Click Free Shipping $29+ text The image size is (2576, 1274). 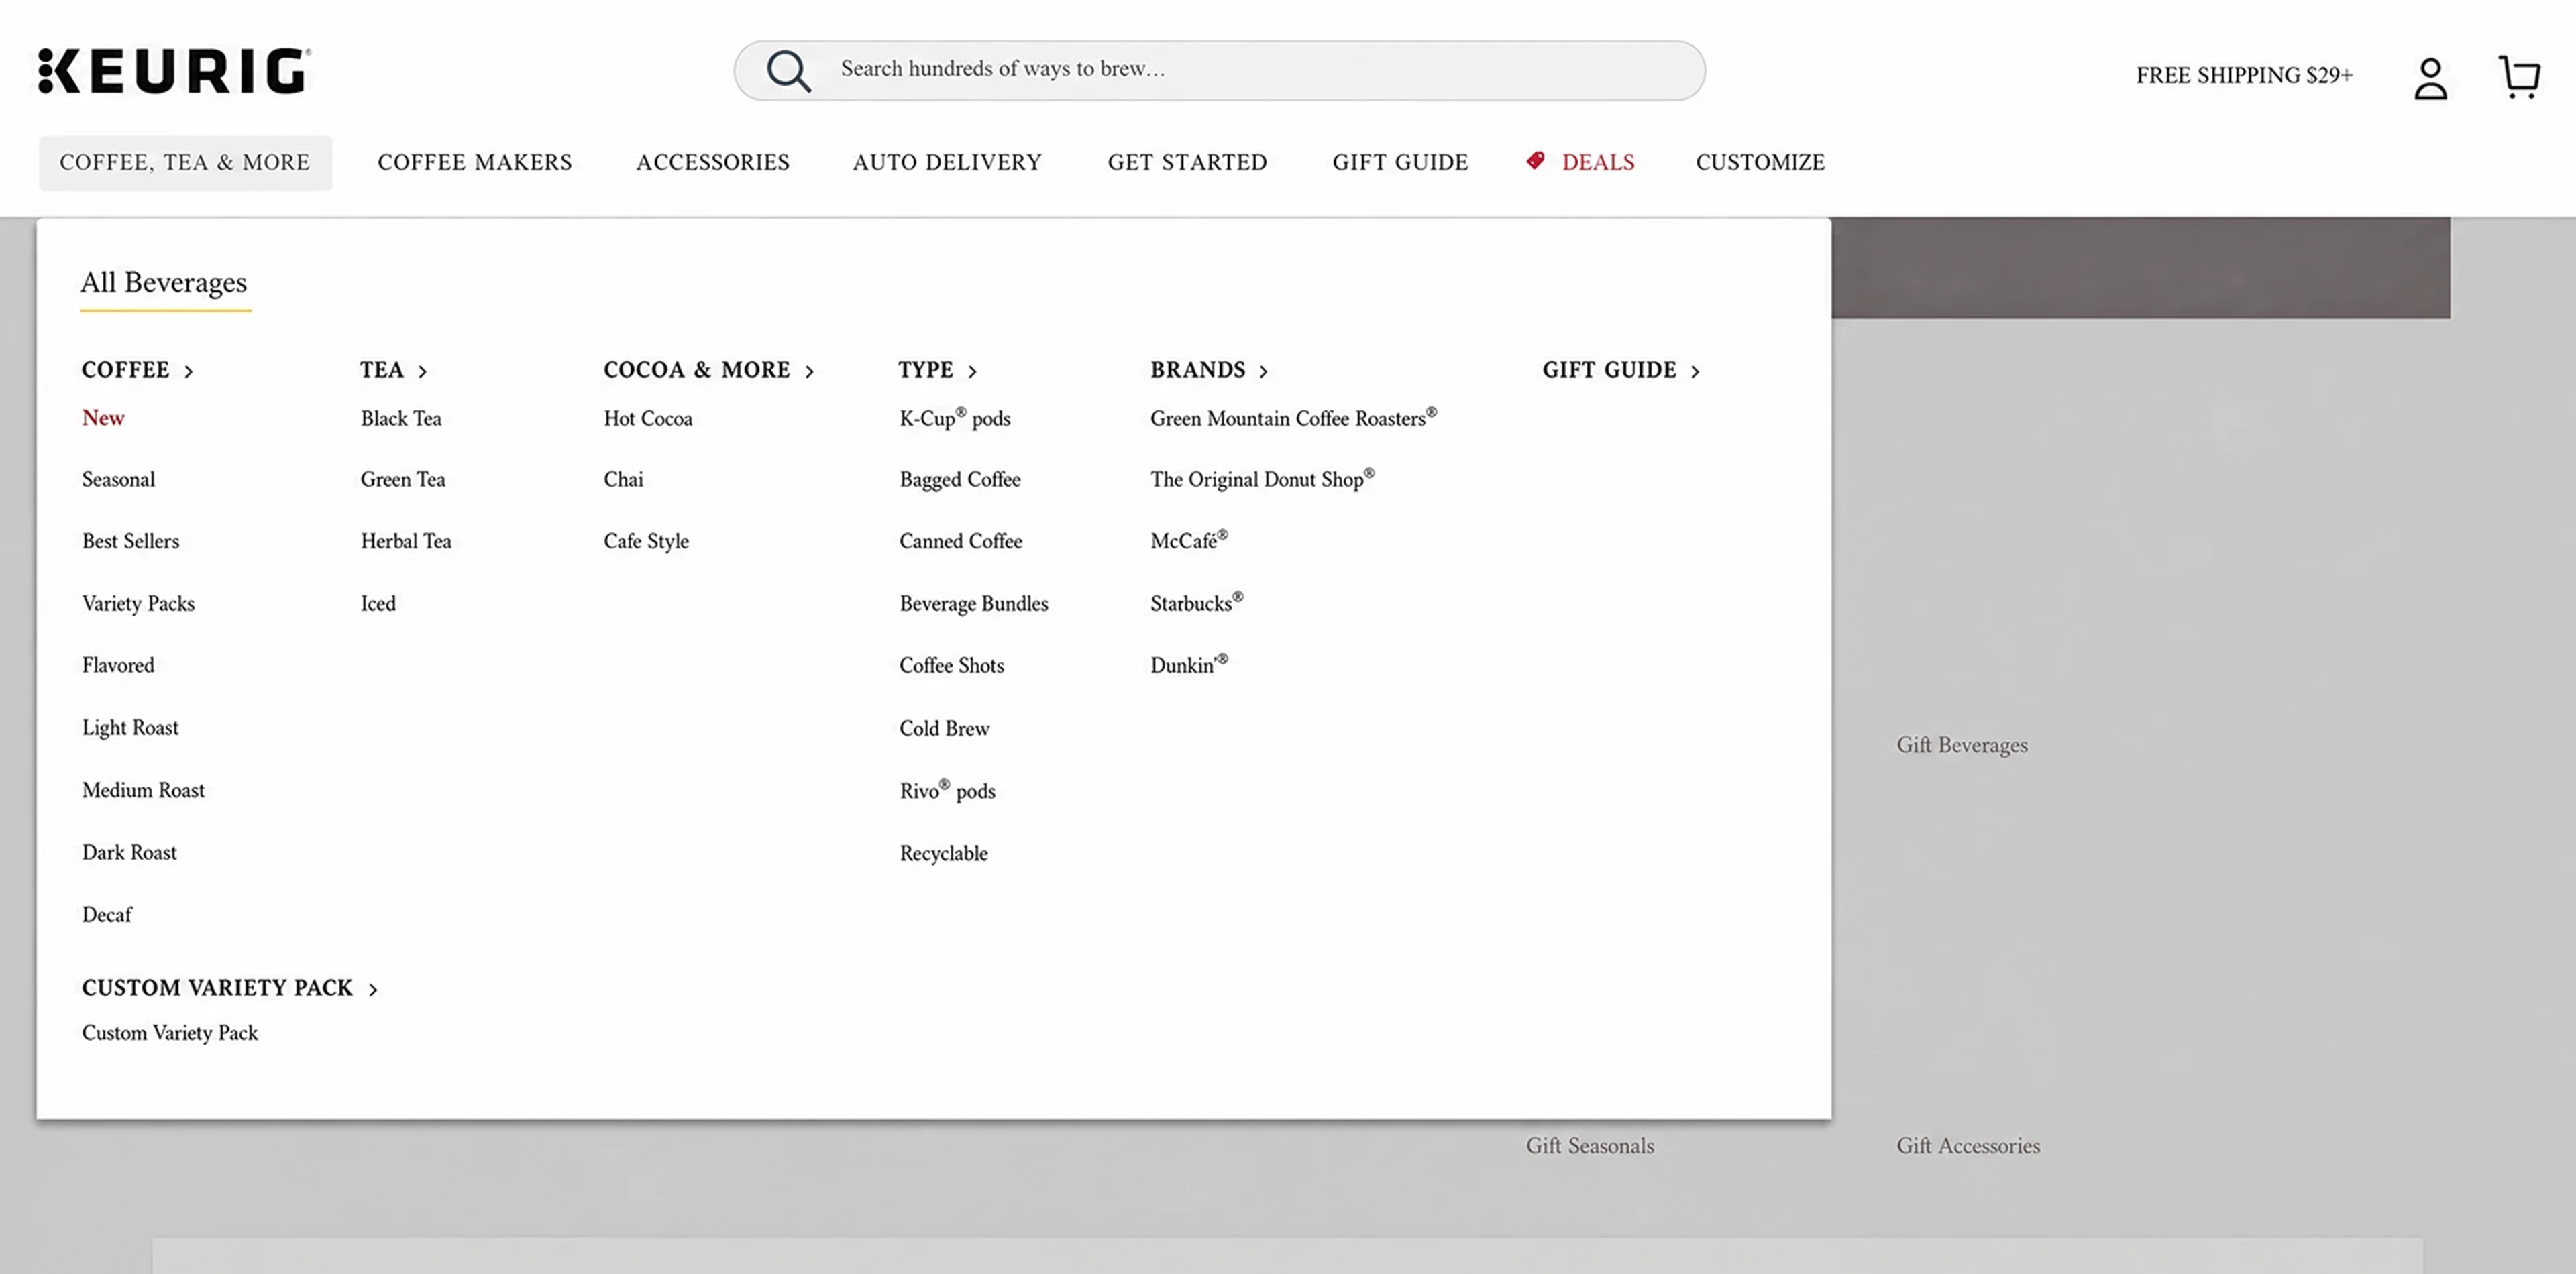coord(2244,75)
